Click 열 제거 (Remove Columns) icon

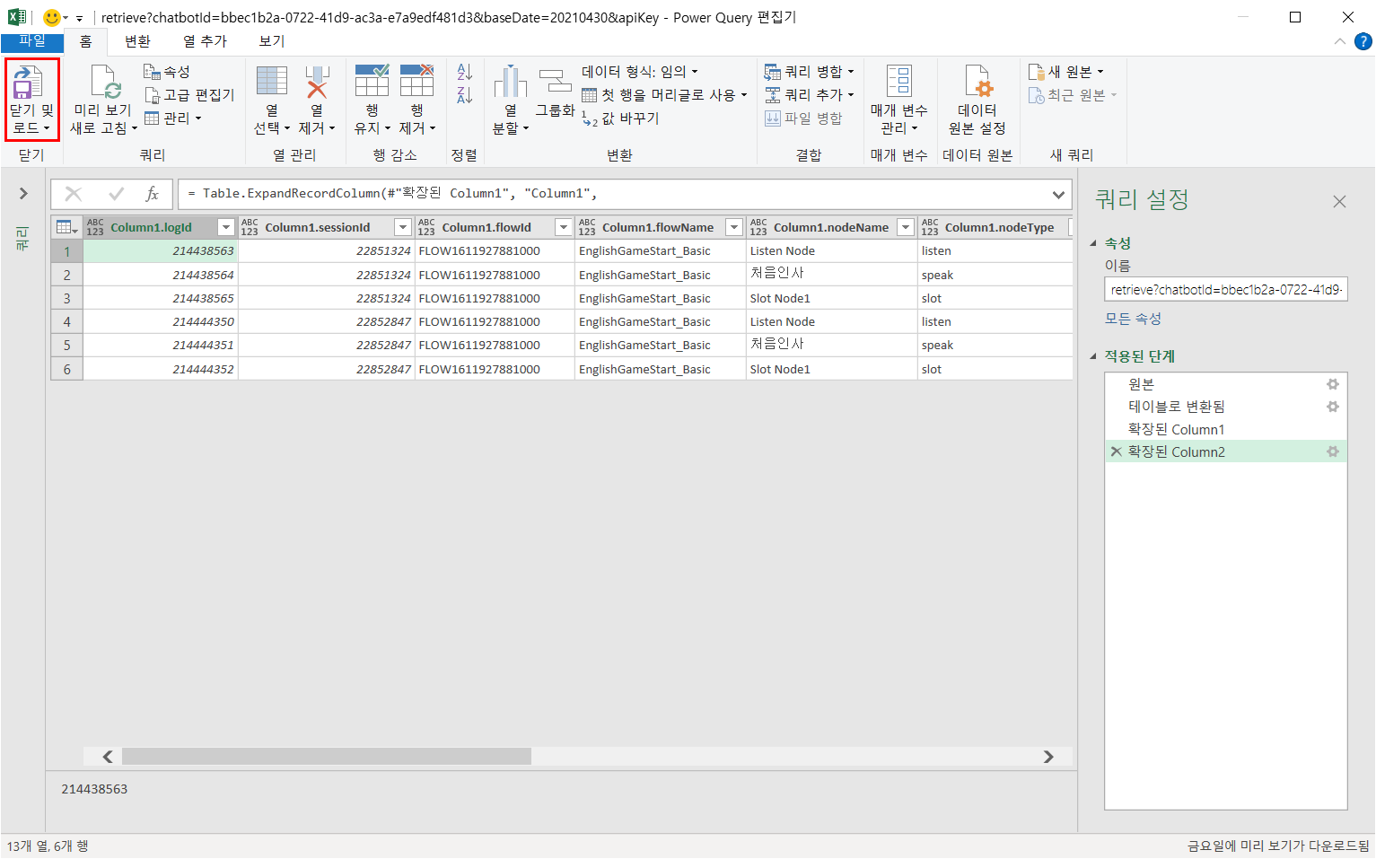(x=317, y=82)
